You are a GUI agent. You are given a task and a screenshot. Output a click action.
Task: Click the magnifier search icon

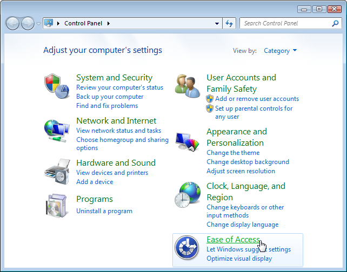coord(335,23)
